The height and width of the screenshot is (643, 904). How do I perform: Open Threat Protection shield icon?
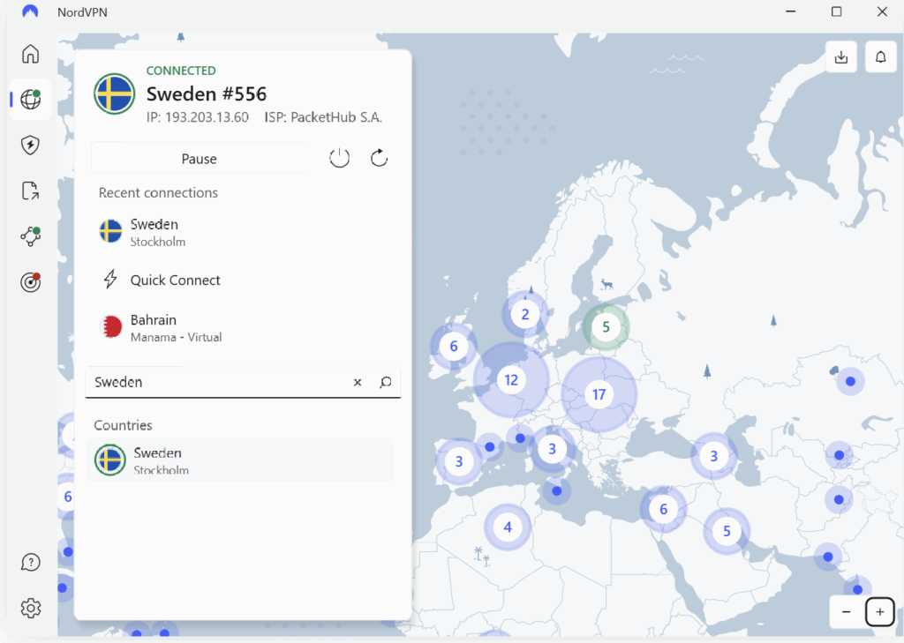pyautogui.click(x=31, y=145)
